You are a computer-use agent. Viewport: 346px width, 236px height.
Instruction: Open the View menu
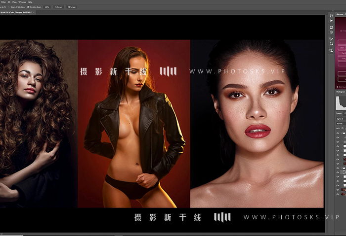tap(14, 2)
